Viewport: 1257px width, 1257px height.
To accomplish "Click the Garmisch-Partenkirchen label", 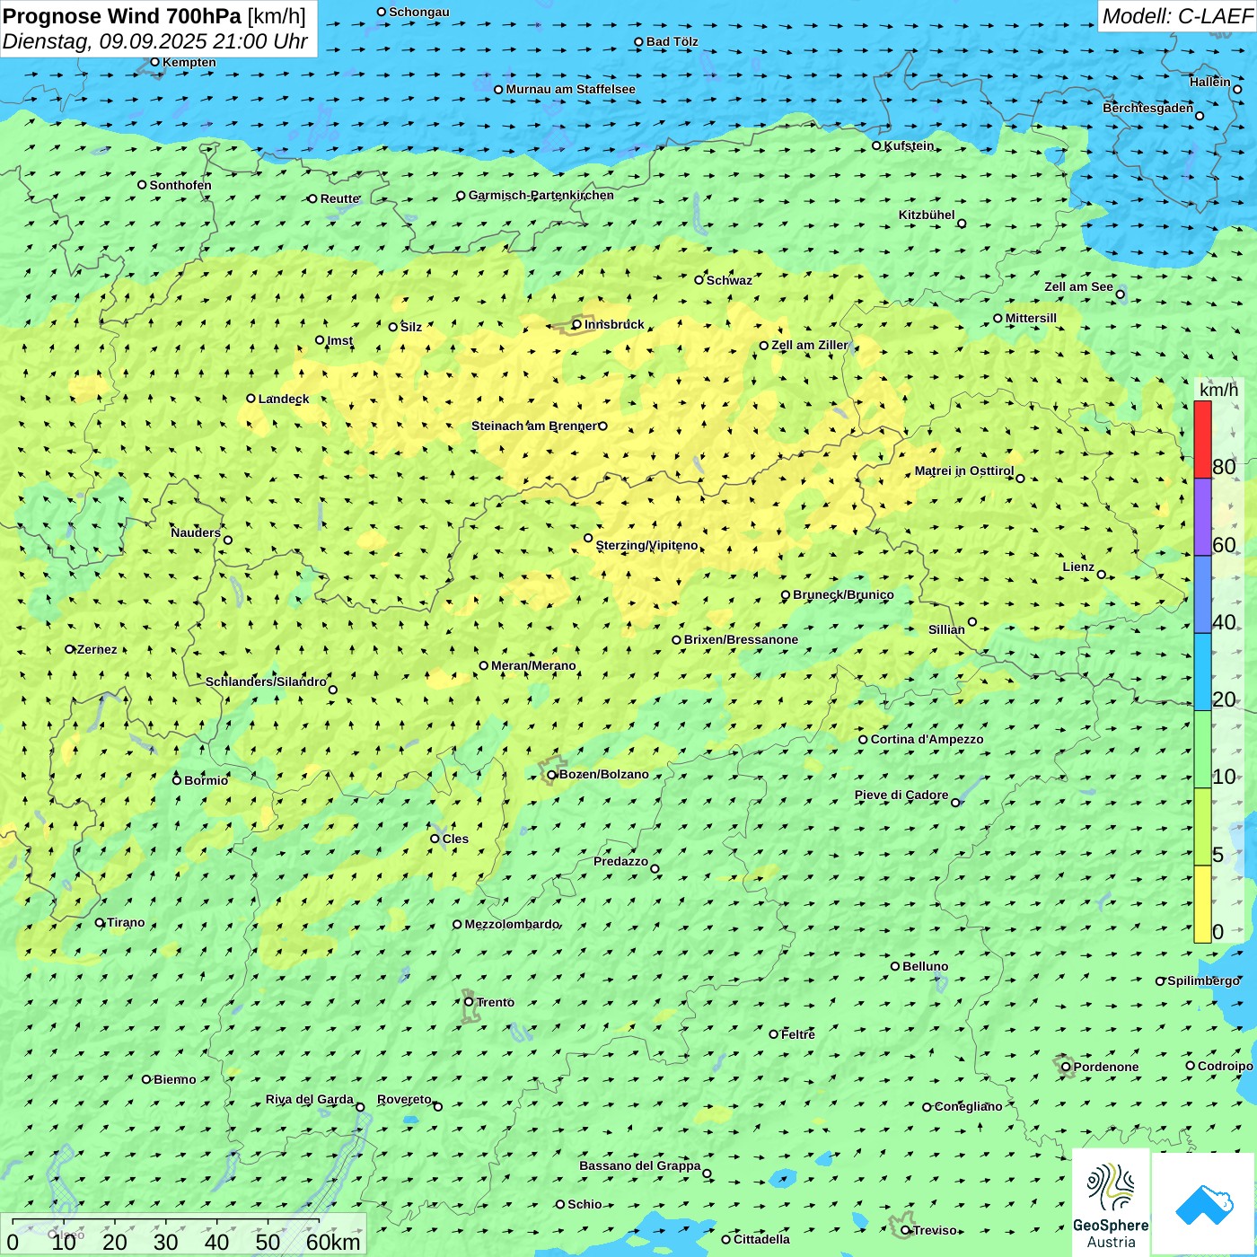I will click(541, 195).
